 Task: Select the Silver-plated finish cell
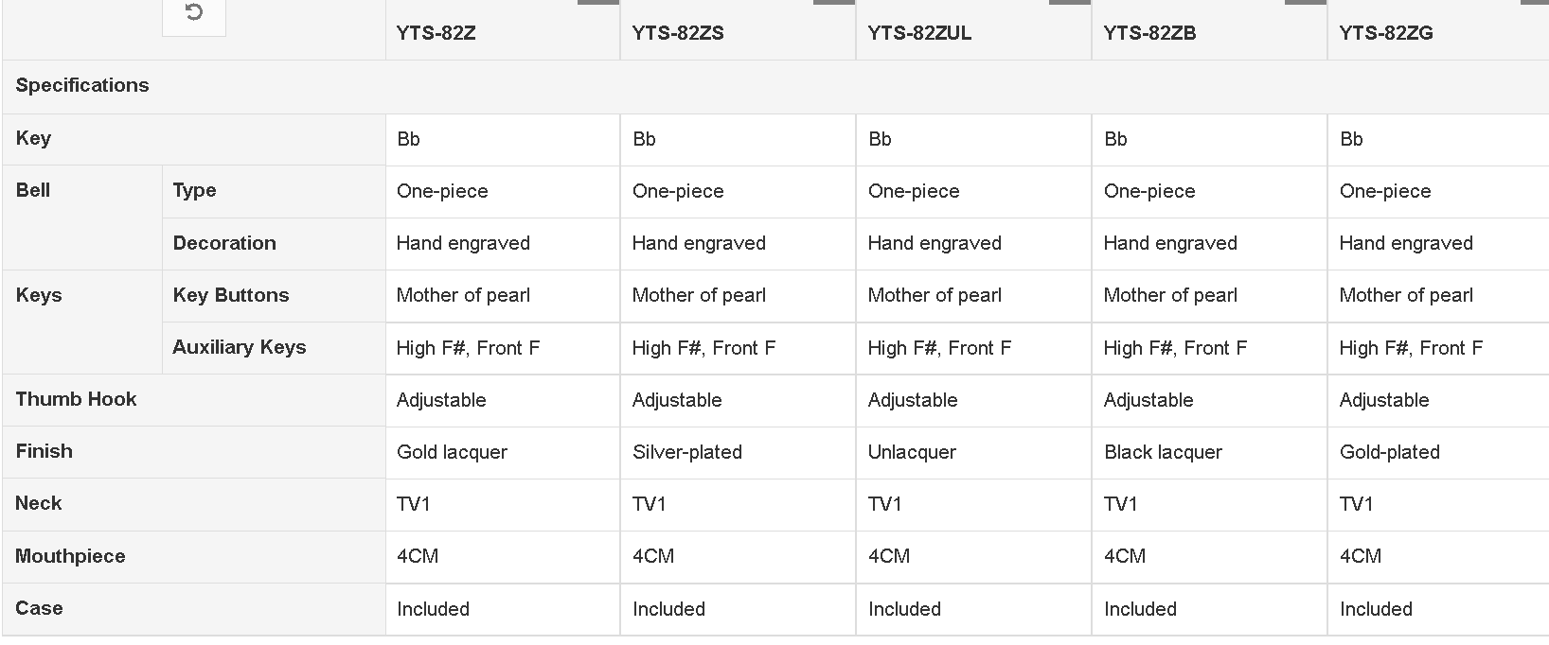(687, 452)
